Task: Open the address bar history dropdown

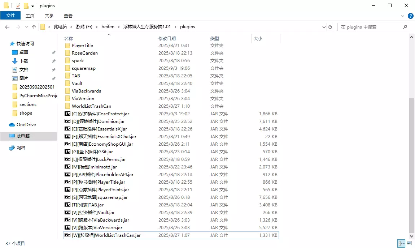Action: tap(324, 27)
